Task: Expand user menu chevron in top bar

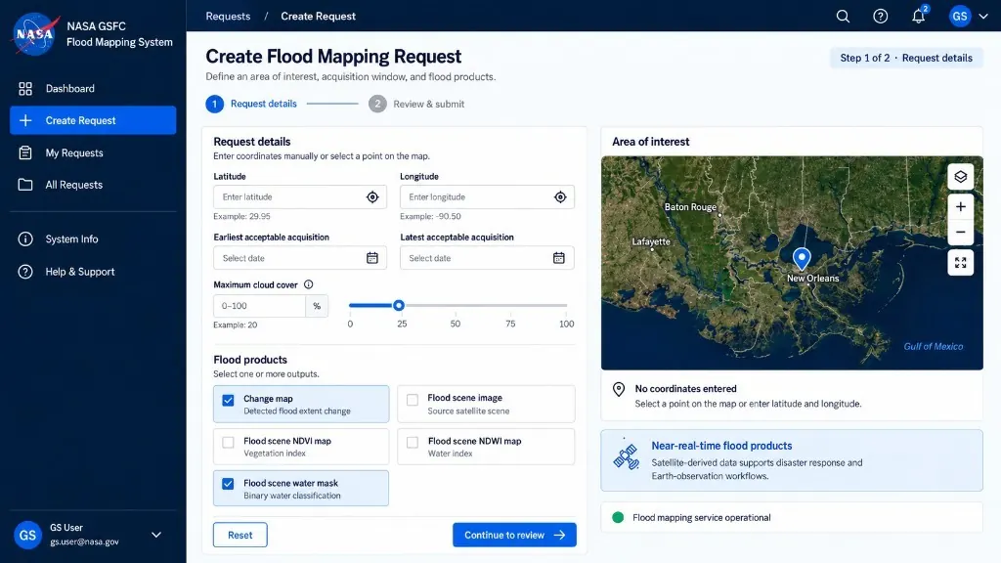Action: 983,16
